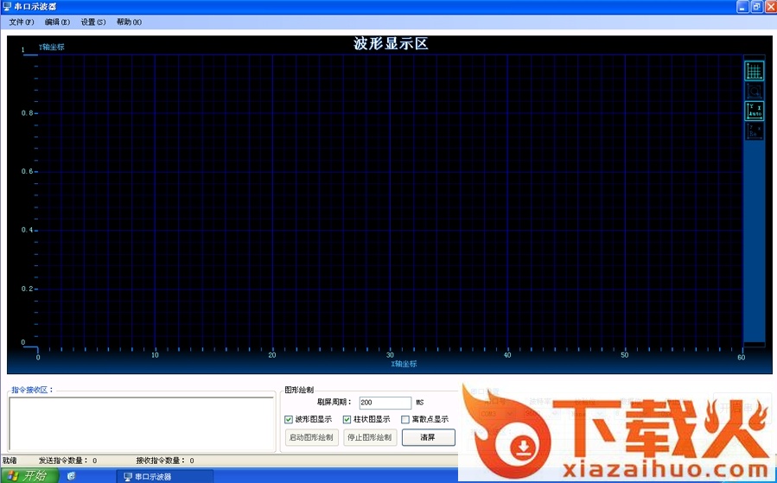Viewport: 777px width, 483px height.
Task: Toggle the grid display icon on chart toolbar
Action: coord(755,71)
